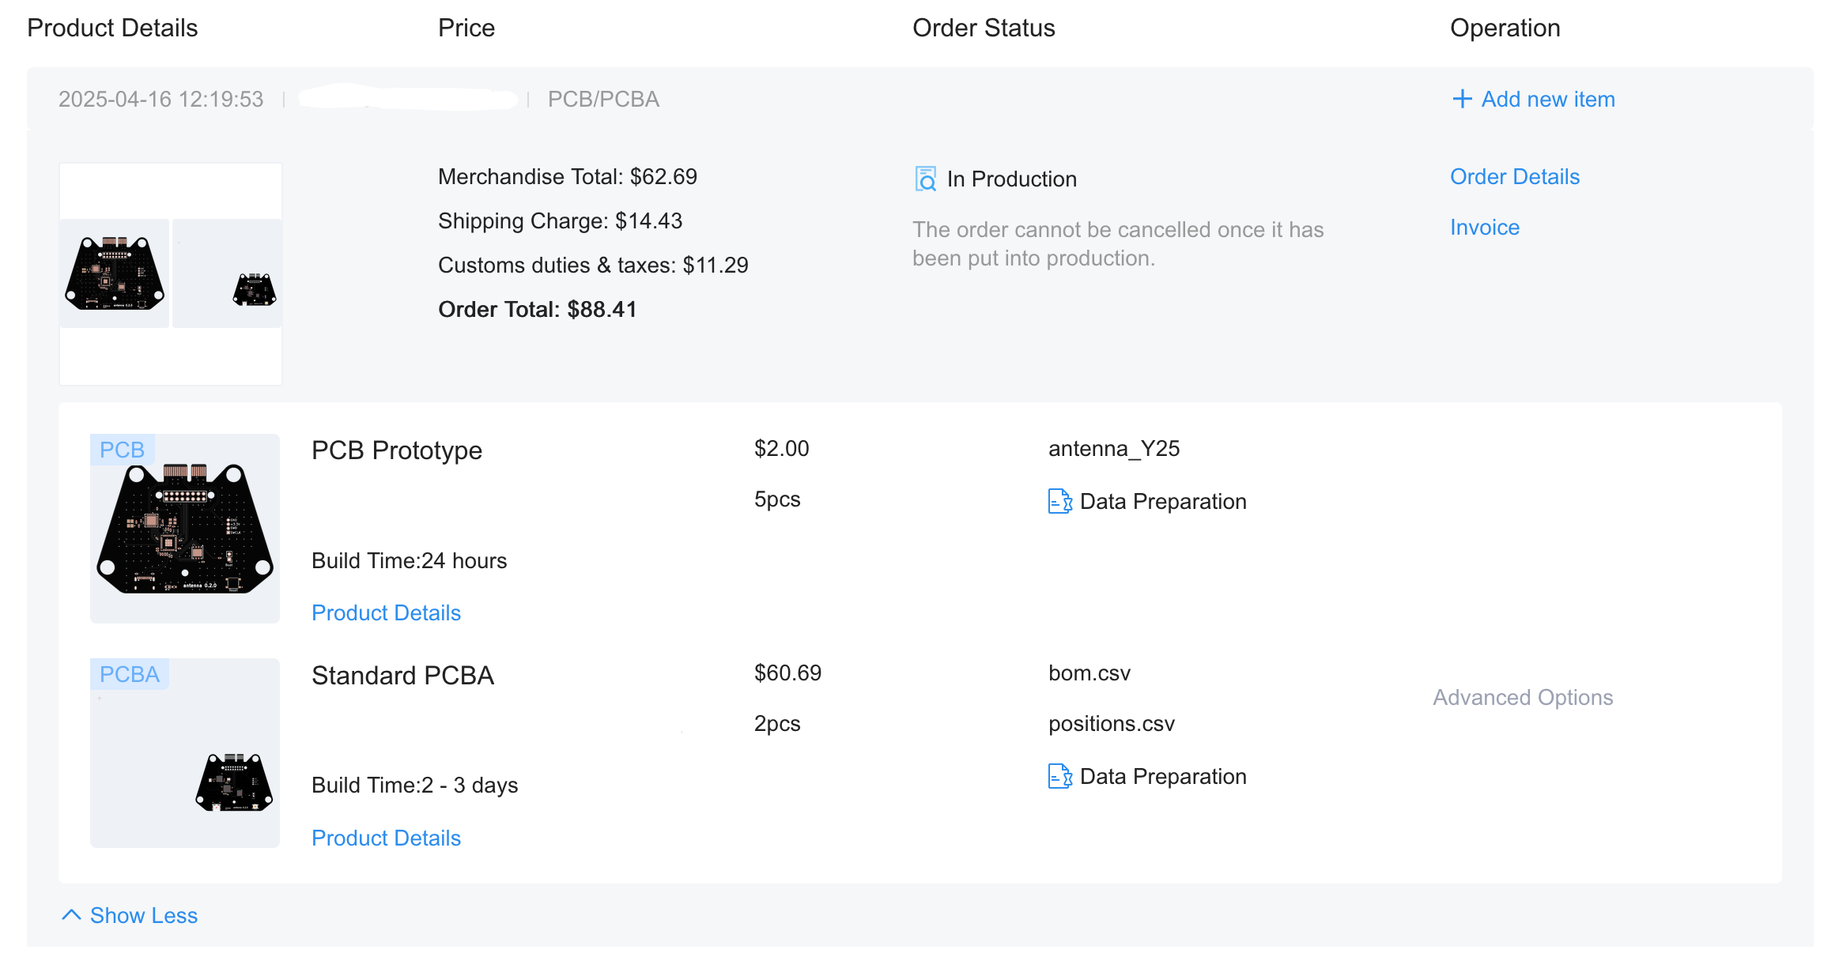1839x972 pixels.
Task: Collapse items with the Show Less chevron
Action: click(x=71, y=915)
